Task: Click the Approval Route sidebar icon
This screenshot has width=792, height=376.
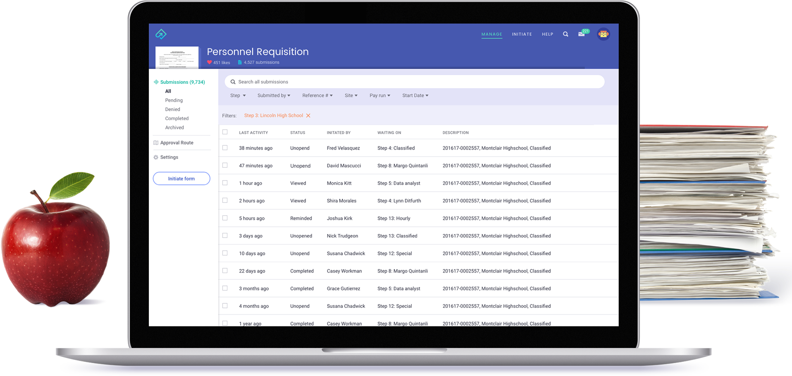Action: 155,142
